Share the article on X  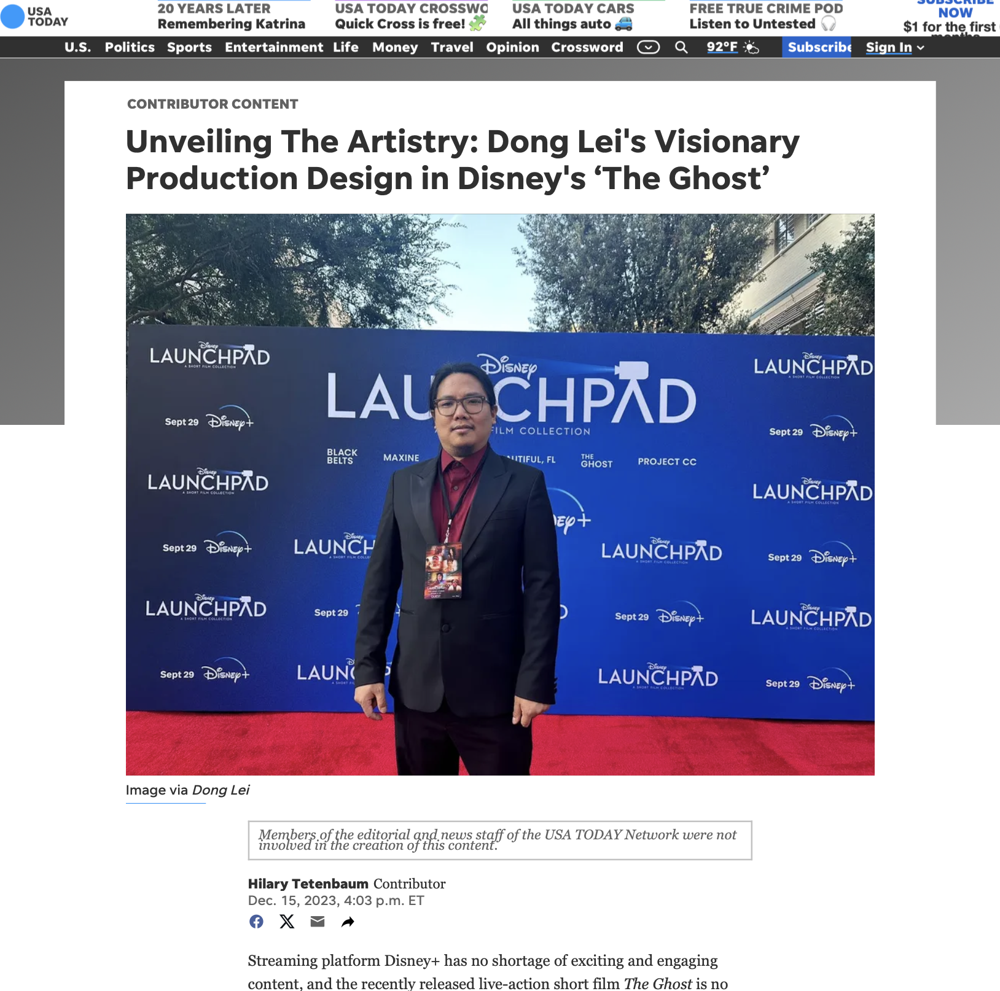[287, 922]
